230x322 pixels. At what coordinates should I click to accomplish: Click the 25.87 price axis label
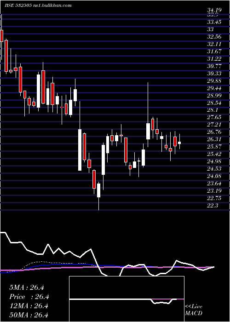(x=214, y=147)
